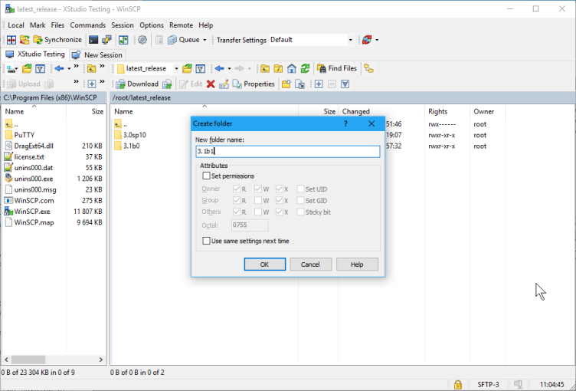This screenshot has width=576, height=391.
Task: Click the remote directory tree icon
Action: click(369, 69)
